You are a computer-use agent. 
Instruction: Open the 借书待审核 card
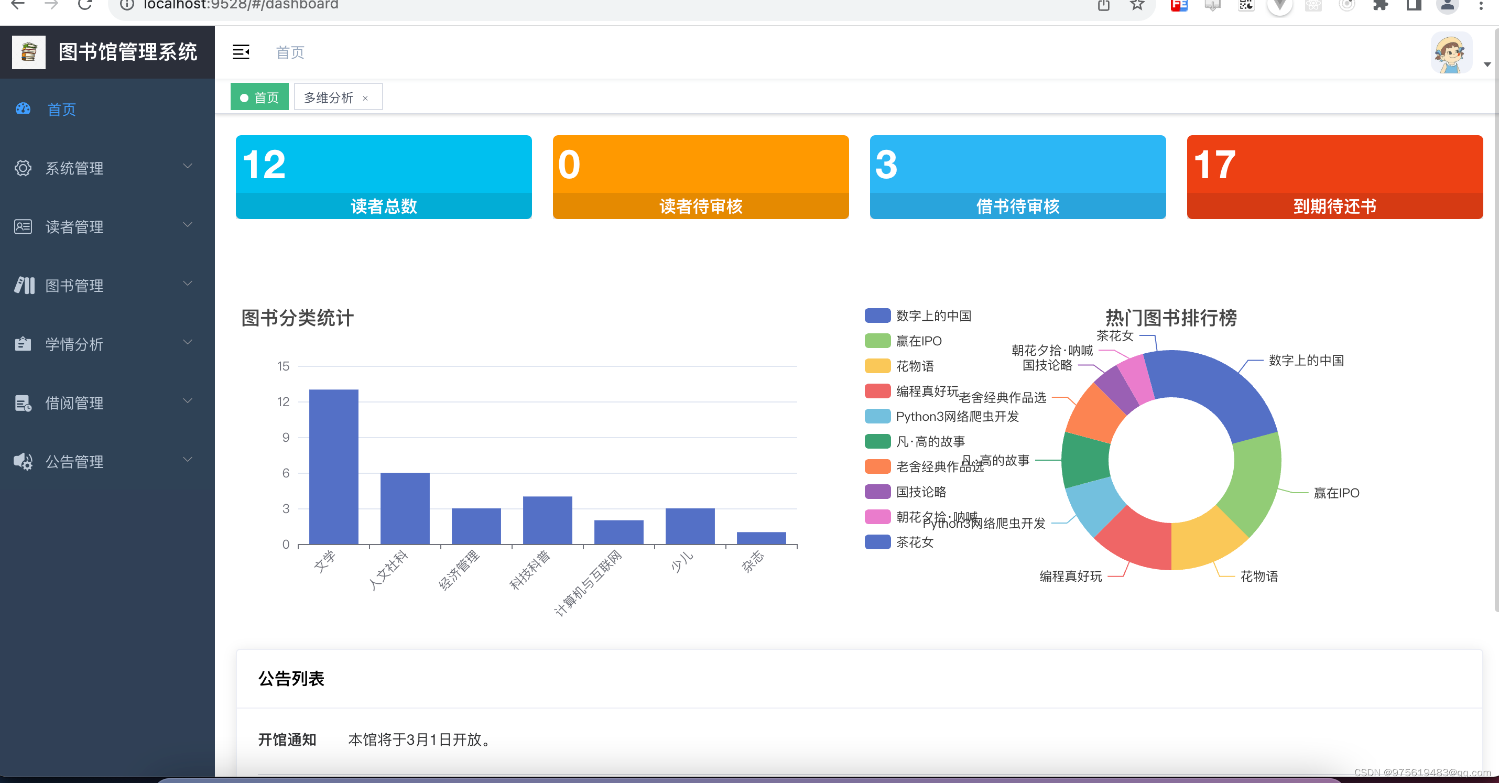click(1017, 177)
